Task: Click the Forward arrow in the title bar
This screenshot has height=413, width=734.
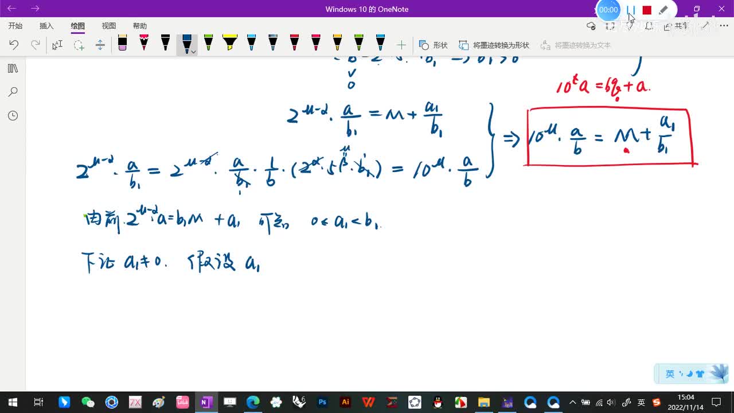Action: tap(35, 9)
